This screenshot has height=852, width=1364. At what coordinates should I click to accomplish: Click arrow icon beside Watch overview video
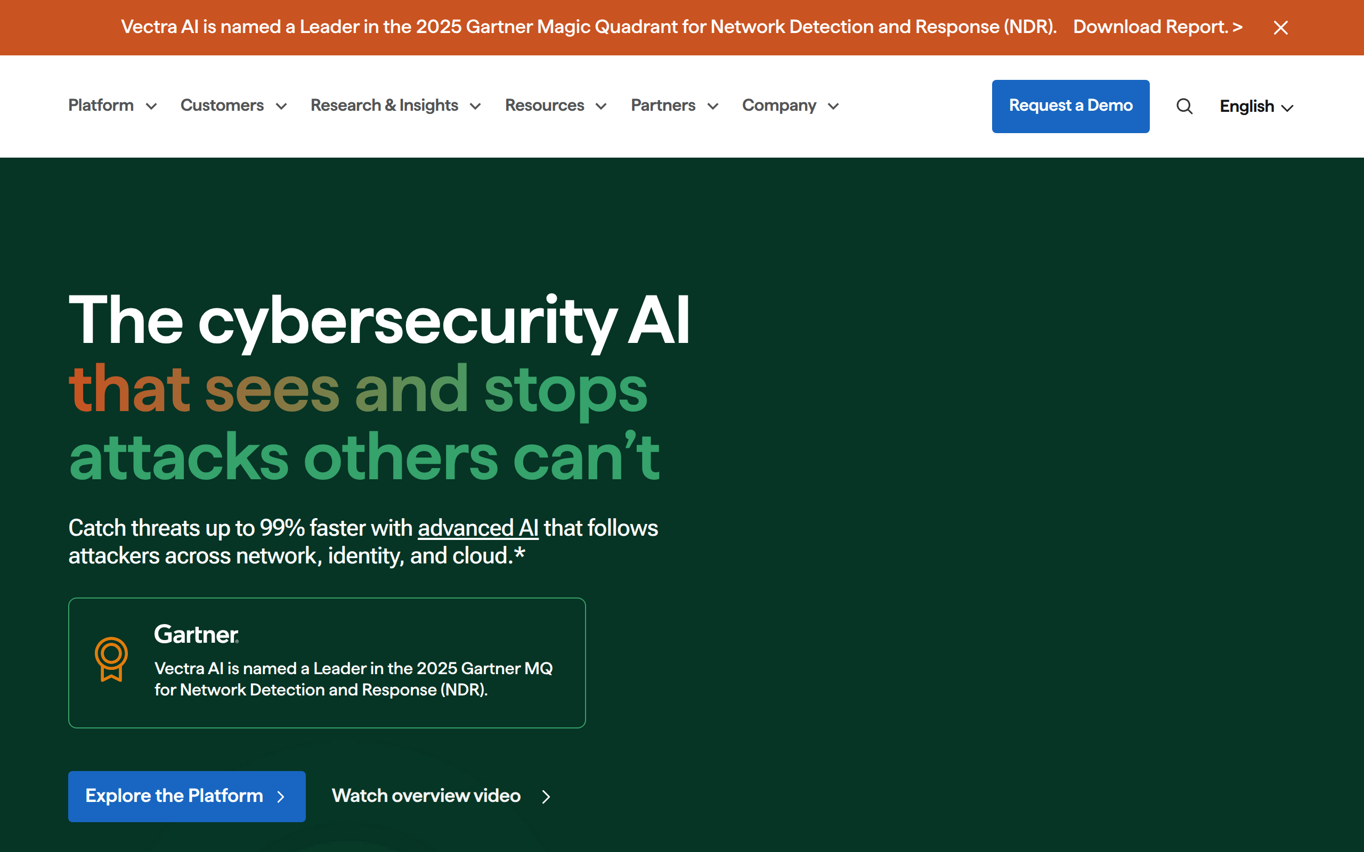[546, 796]
